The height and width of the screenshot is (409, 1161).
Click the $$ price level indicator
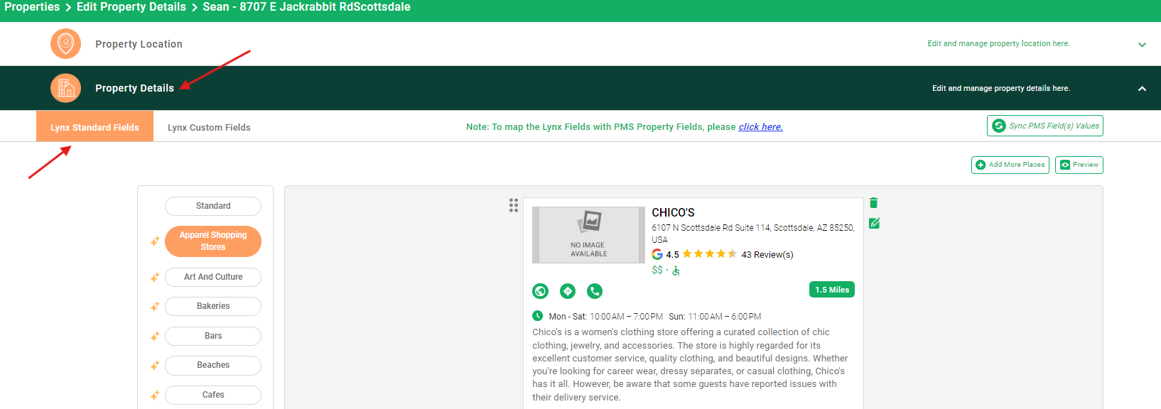(657, 270)
